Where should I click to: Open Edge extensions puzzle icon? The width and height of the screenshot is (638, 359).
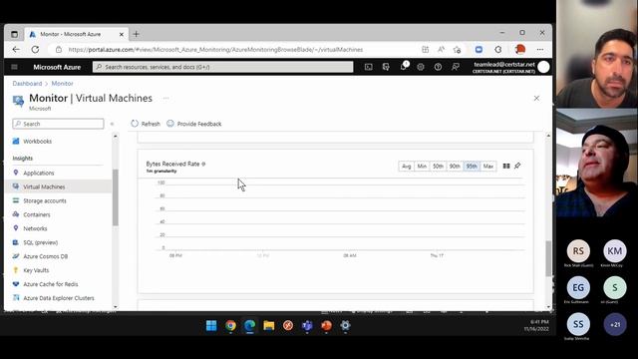point(498,50)
